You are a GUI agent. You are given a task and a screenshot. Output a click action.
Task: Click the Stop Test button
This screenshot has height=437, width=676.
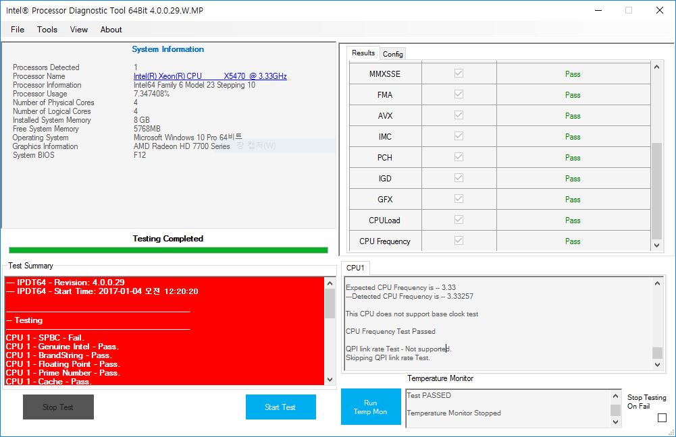pyautogui.click(x=58, y=407)
